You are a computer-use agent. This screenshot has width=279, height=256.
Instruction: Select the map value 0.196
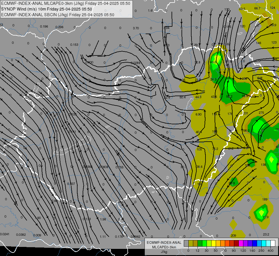[x=44, y=26]
